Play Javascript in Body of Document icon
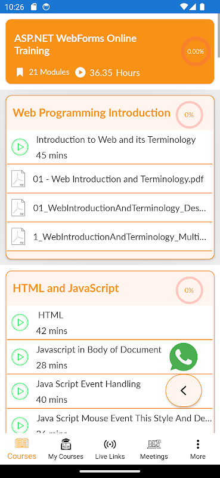 click(20, 357)
